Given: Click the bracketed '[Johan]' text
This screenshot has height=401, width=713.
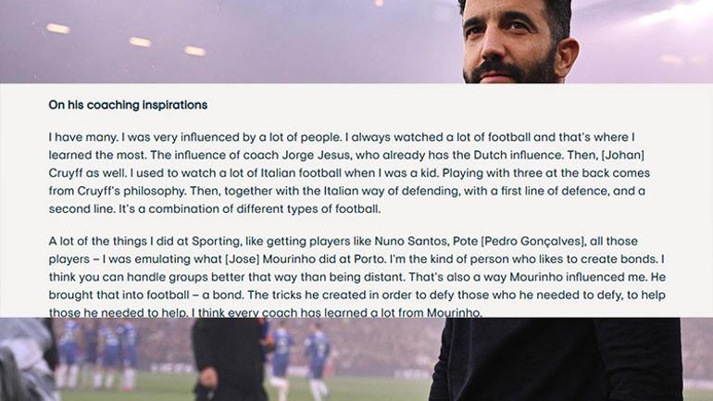Looking at the screenshot, I should point(622,155).
